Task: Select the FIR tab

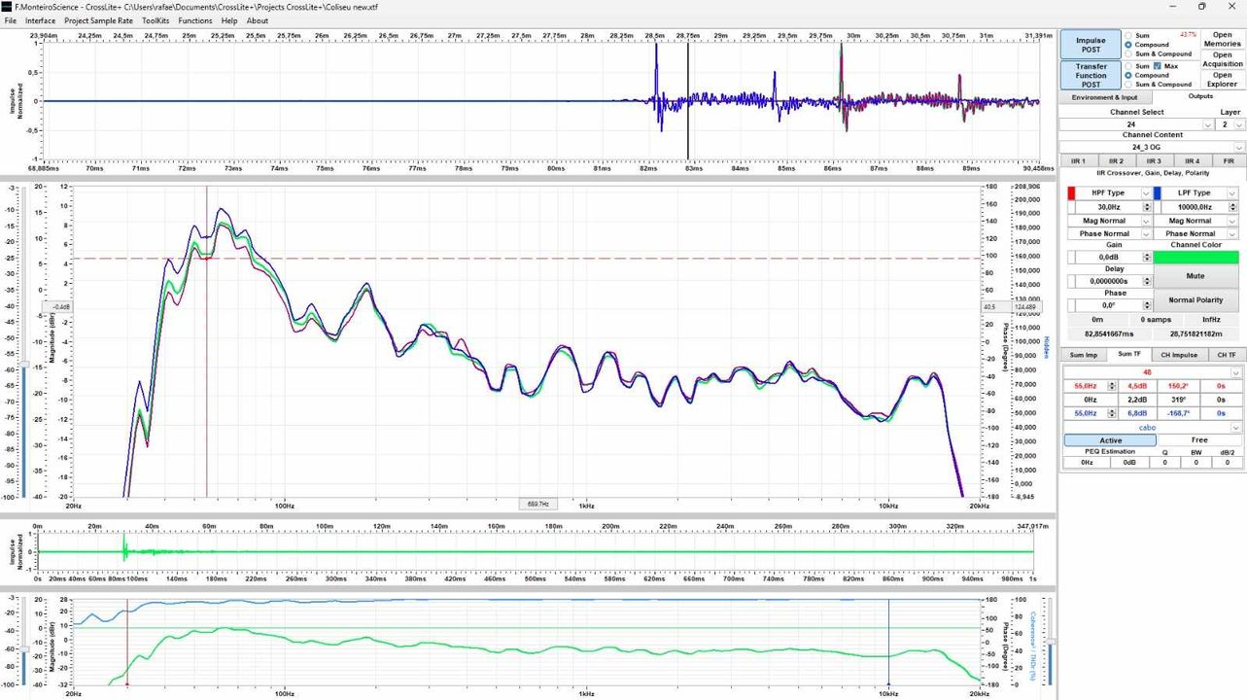Action: (x=1228, y=160)
